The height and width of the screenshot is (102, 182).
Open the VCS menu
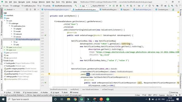[x=63, y=2]
